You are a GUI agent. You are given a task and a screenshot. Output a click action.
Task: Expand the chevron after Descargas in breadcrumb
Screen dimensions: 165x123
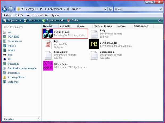click(x=38, y=9)
